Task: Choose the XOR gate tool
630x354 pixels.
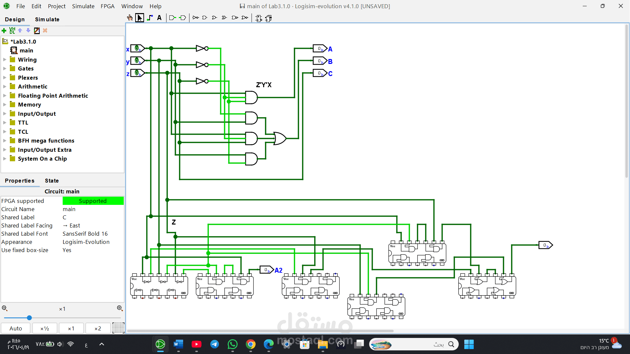Action: click(x=224, y=18)
